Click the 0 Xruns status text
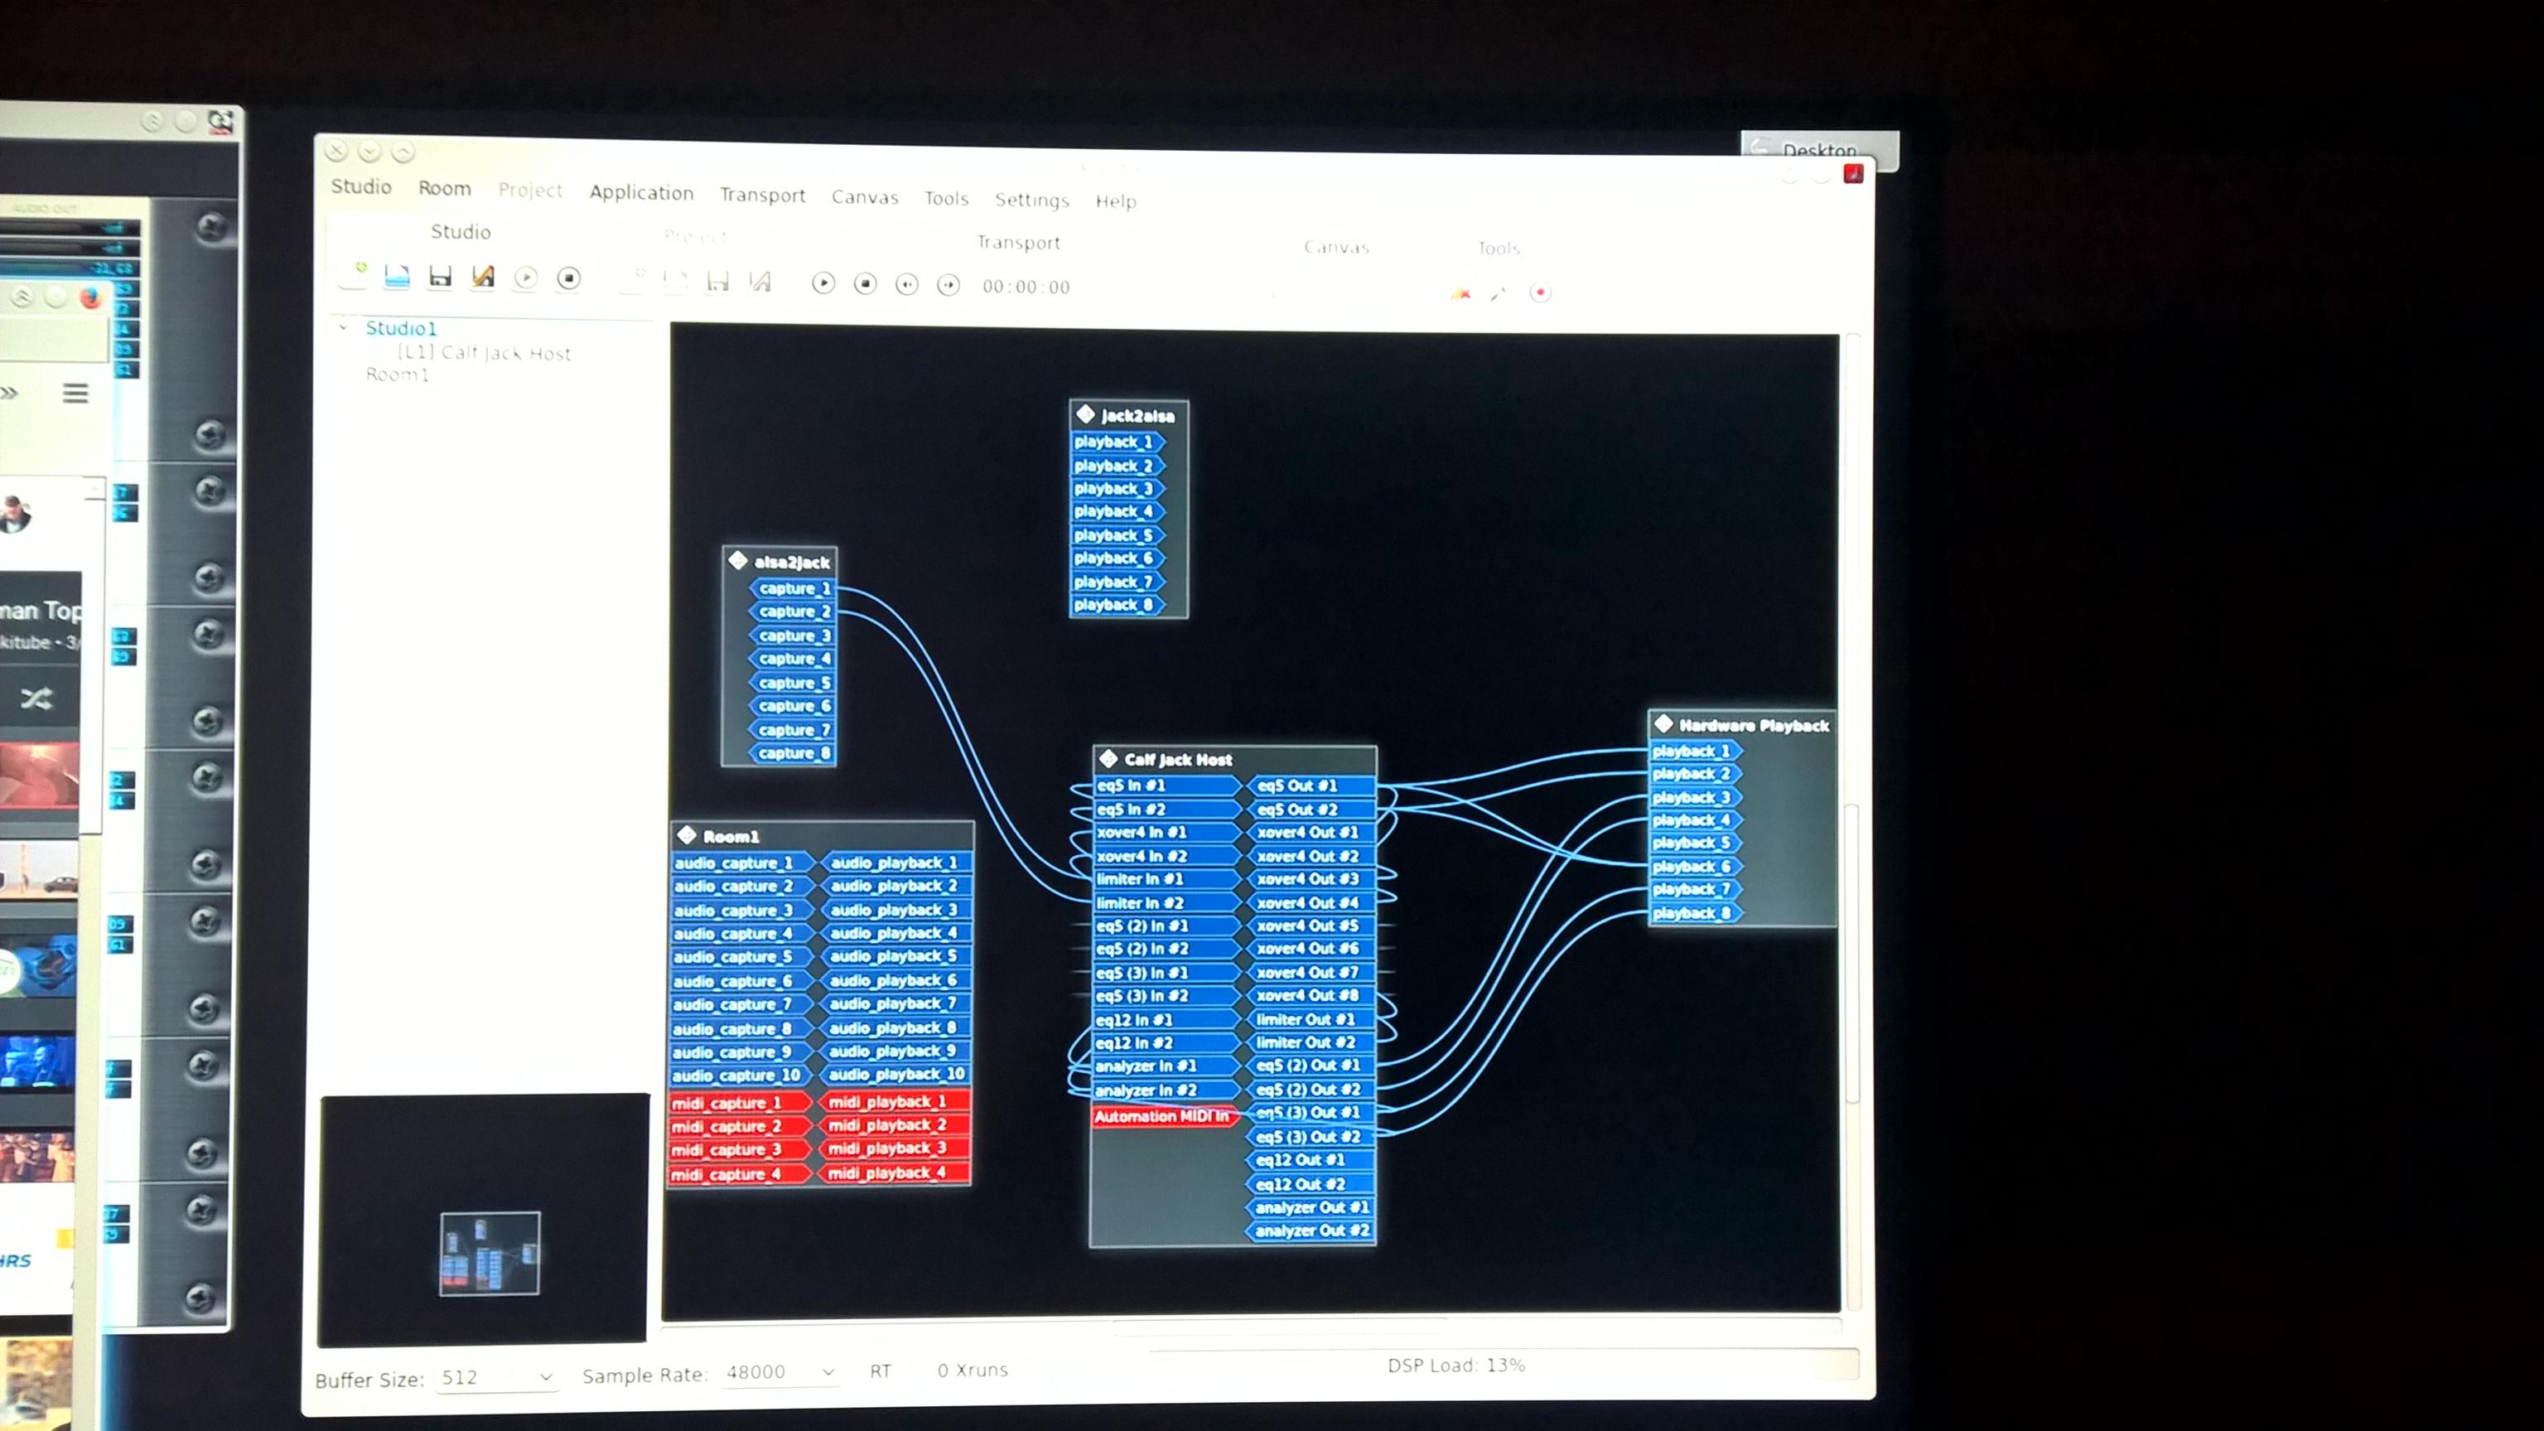Image resolution: width=2544 pixels, height=1431 pixels. (x=973, y=1370)
